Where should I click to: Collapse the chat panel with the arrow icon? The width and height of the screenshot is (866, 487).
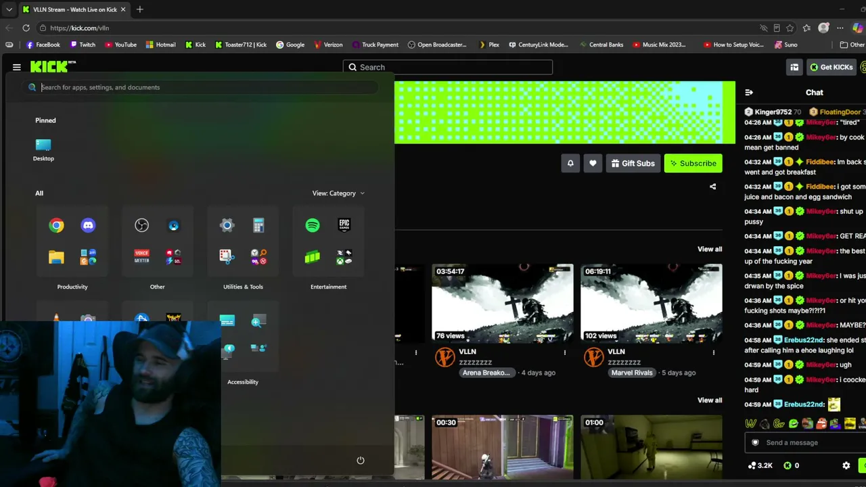749,93
